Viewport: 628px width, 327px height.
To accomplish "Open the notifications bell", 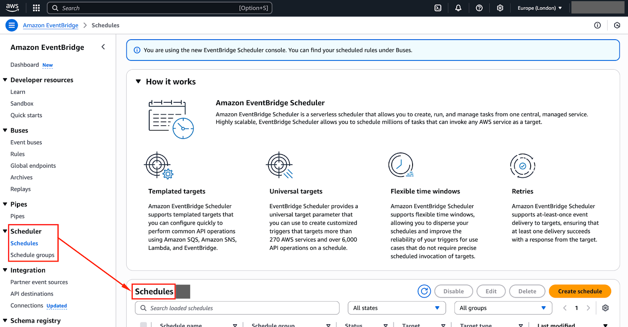I will (458, 8).
